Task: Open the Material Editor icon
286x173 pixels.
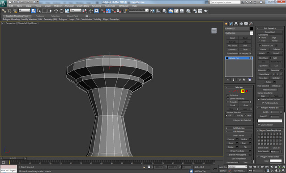Action: click(188, 11)
